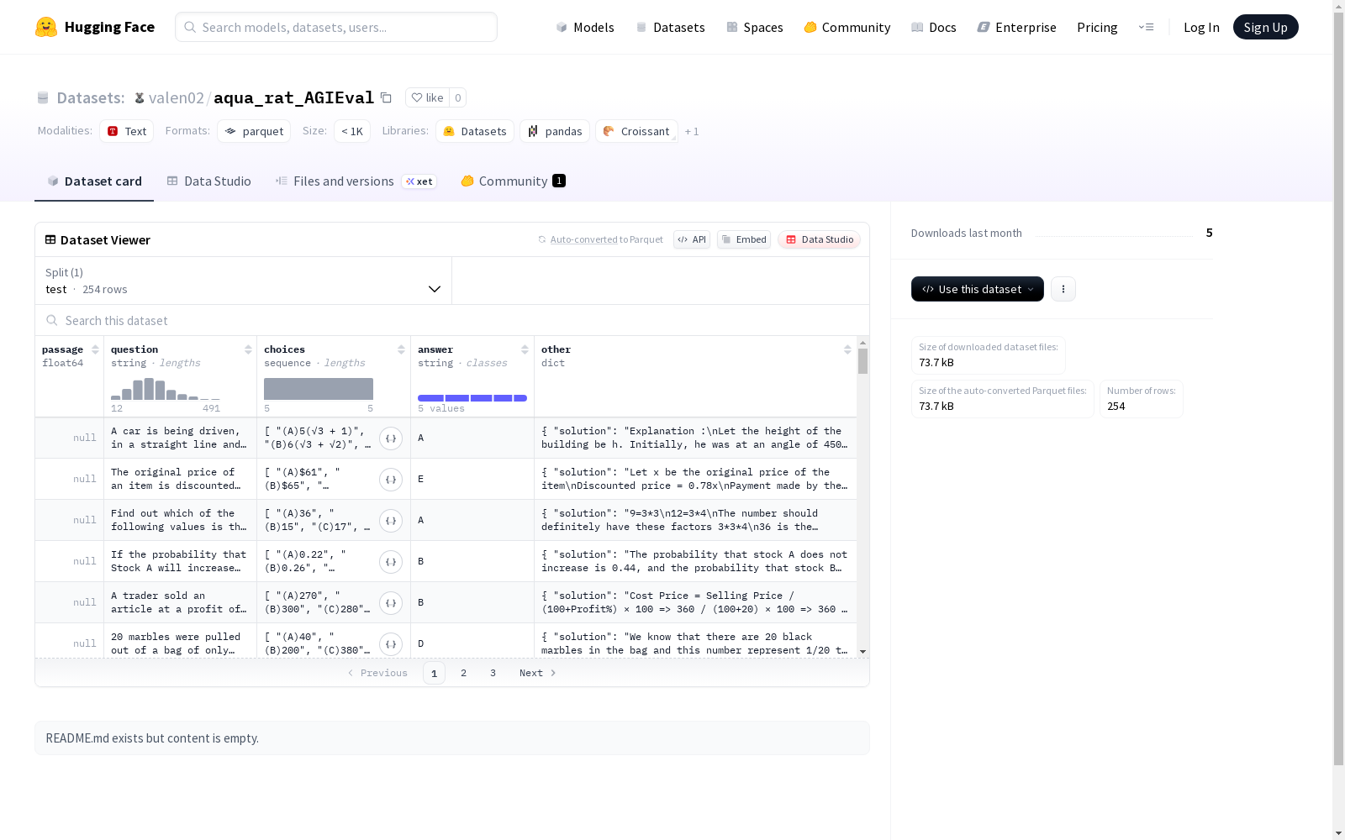
Task: Click the table's vertical scrollbar thumb
Action: pyautogui.click(x=862, y=361)
